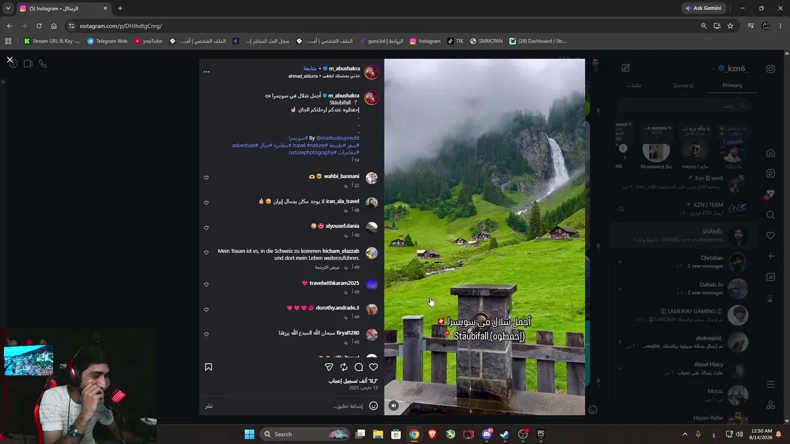Like hicham_elazzab's comment
Viewport: 790px width, 444px height.
pos(206,252)
